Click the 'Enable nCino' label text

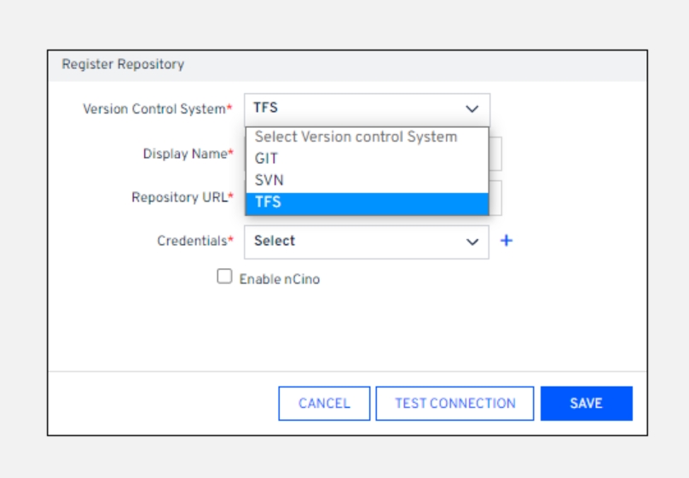pyautogui.click(x=280, y=279)
